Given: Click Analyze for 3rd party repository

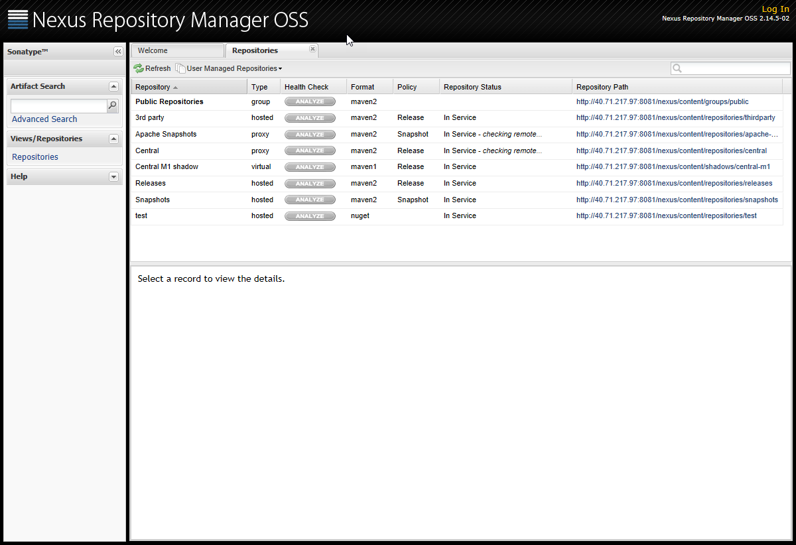Looking at the screenshot, I should 310,118.
